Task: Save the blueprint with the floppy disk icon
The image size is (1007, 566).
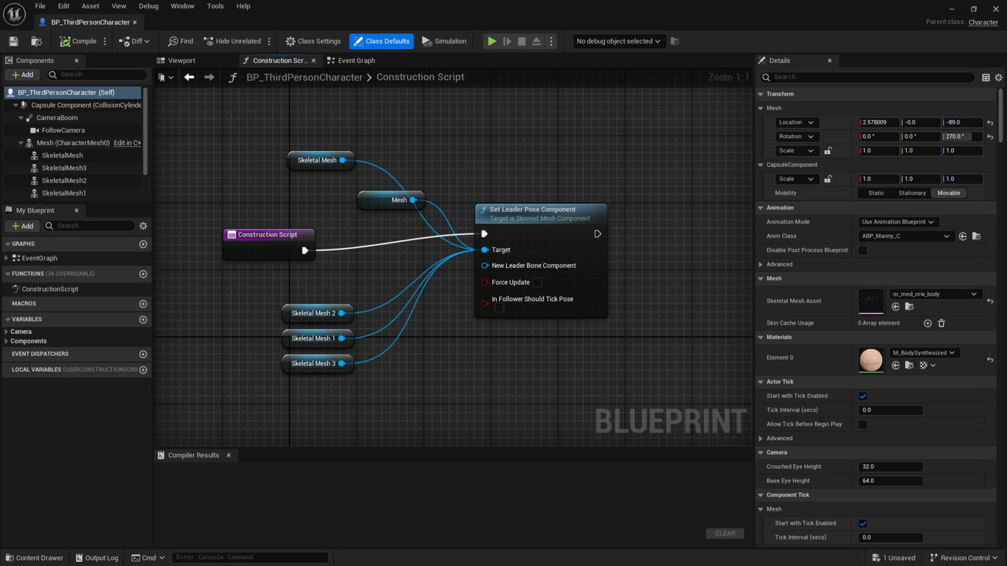Action: tap(13, 42)
